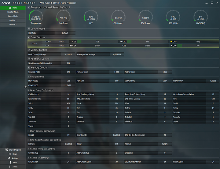Collapse CAD Bus Timing User Controls
Viewport: 220px width, 169px height.
coord(28,149)
